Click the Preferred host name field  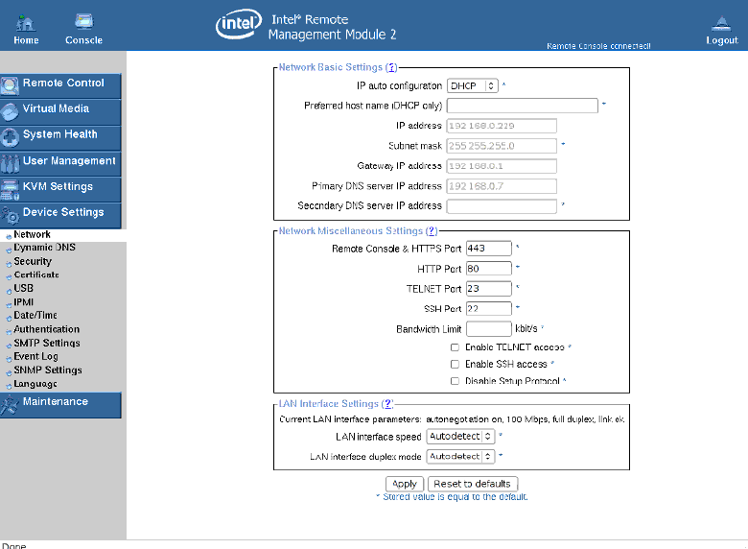523,106
